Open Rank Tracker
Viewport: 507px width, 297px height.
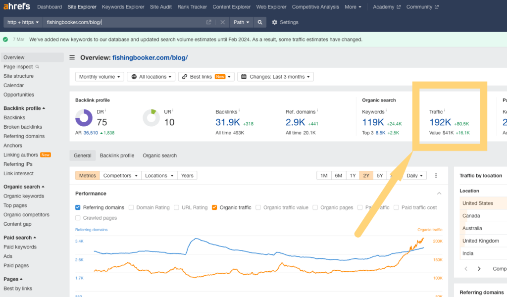192,7
